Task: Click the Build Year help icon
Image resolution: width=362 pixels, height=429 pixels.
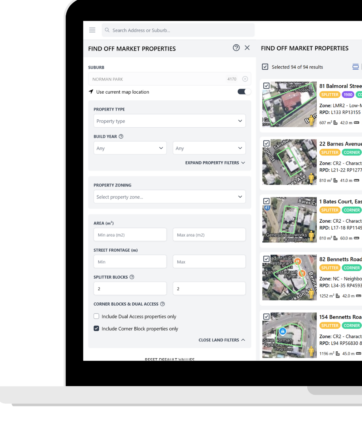Action: click(x=121, y=137)
